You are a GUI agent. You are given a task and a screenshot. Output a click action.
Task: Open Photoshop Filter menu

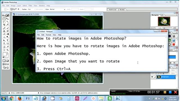30,6
